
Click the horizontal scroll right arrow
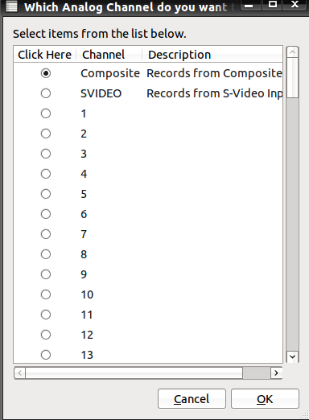point(276,373)
